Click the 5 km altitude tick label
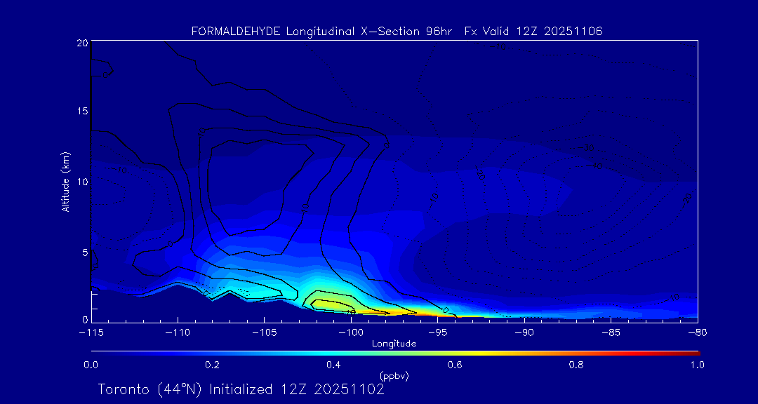 coord(84,251)
